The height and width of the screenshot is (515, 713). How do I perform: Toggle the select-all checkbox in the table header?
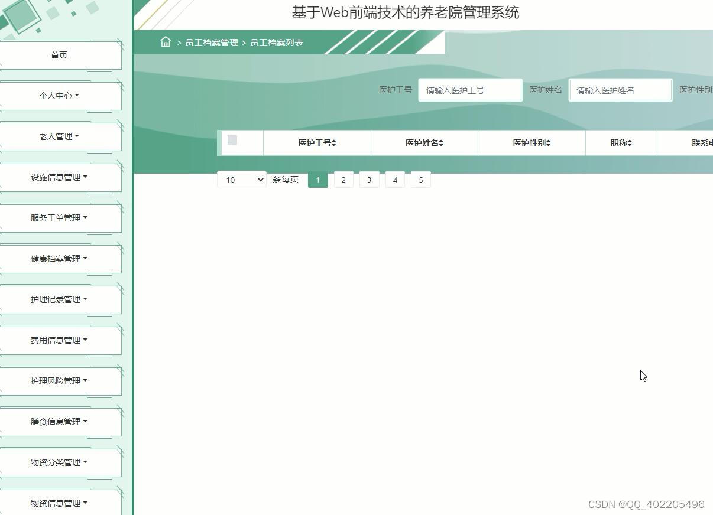232,140
